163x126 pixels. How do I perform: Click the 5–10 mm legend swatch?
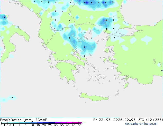[28, 123]
